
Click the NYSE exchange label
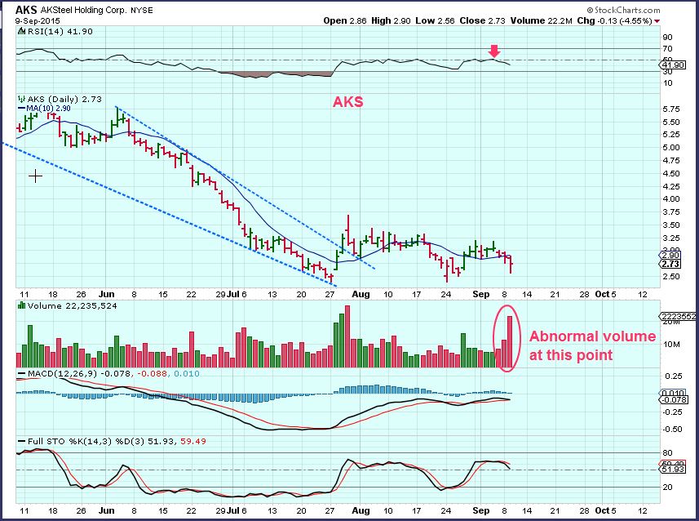[141, 11]
